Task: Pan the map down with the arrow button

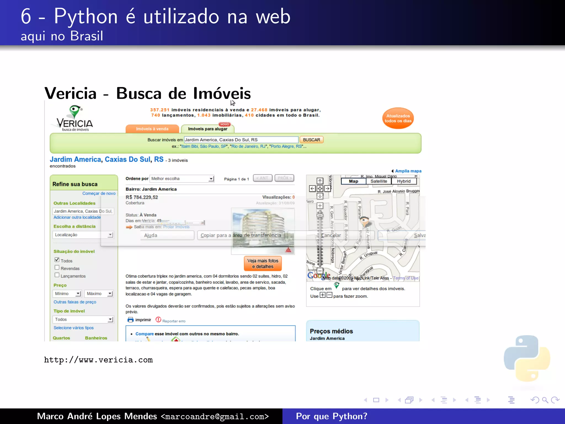Action: click(x=320, y=196)
